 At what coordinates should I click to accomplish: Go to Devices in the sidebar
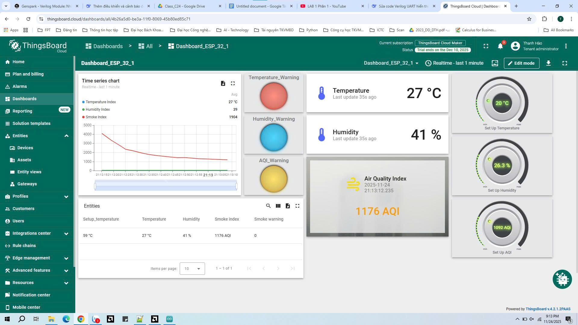pos(25,148)
